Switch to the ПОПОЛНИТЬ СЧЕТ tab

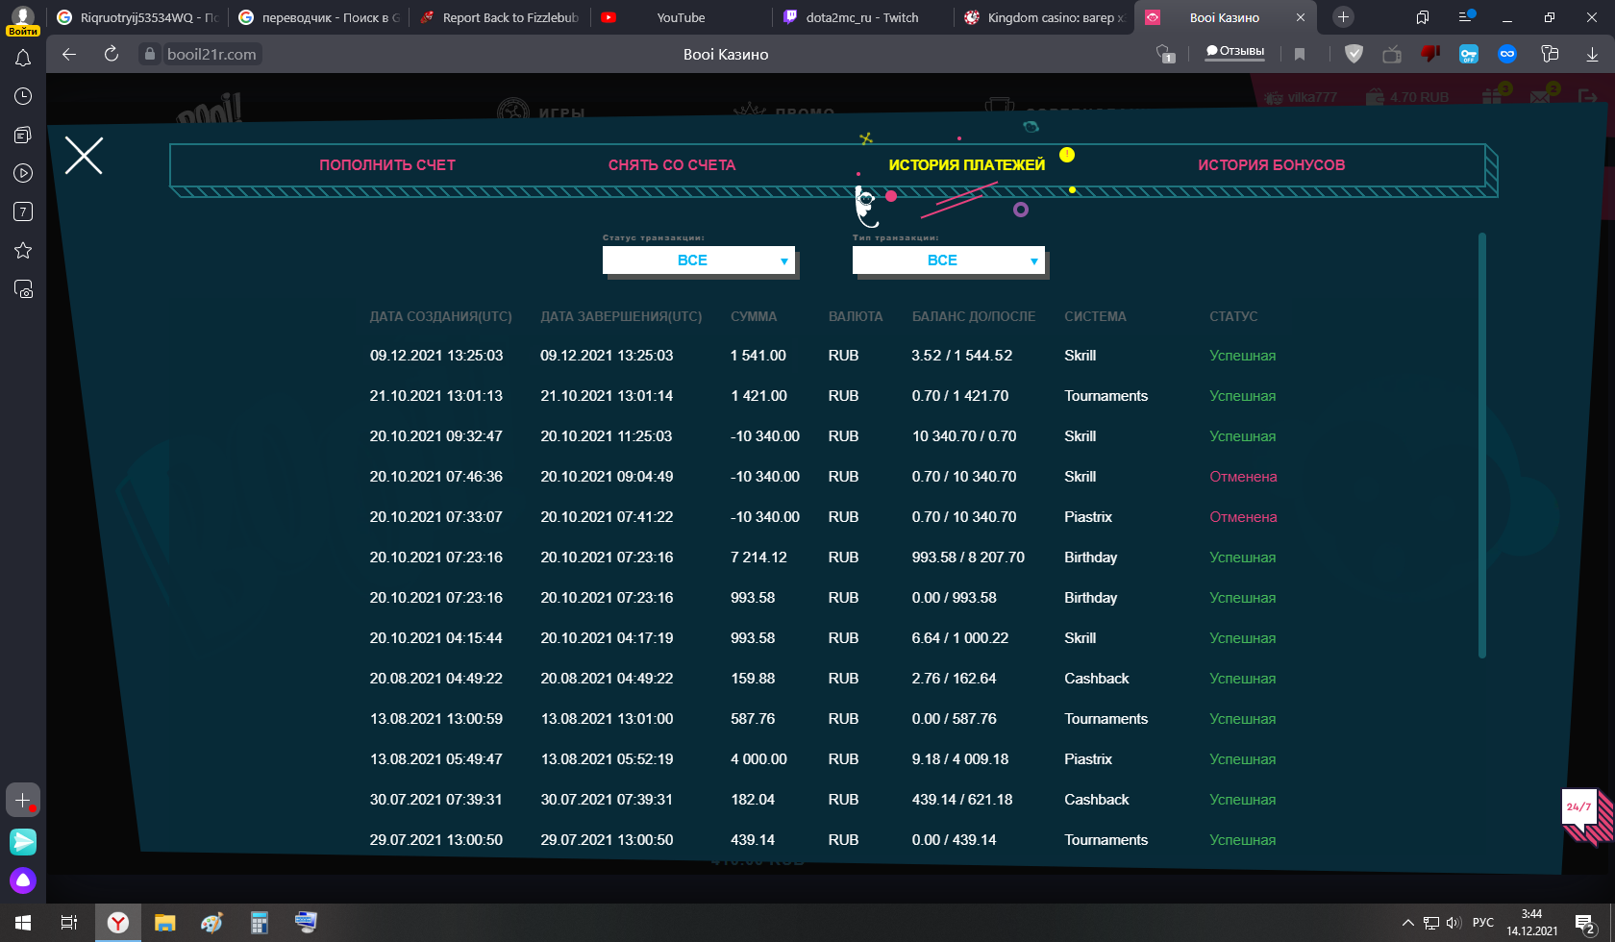387,165
